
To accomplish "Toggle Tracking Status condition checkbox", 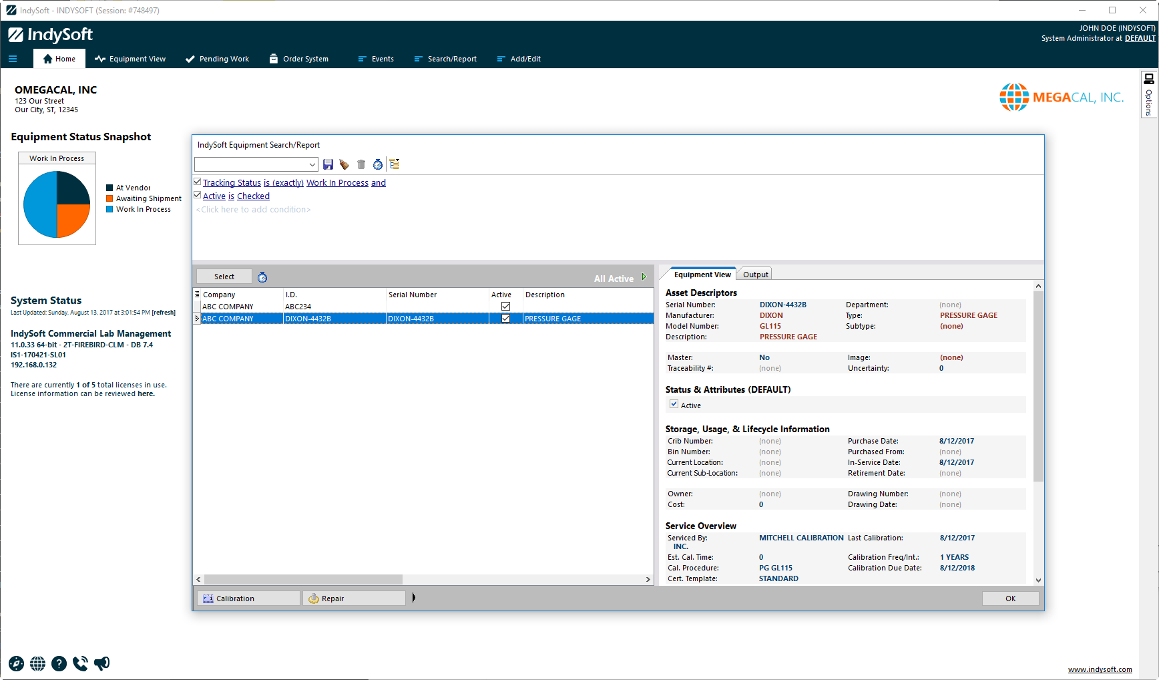I will pos(198,182).
